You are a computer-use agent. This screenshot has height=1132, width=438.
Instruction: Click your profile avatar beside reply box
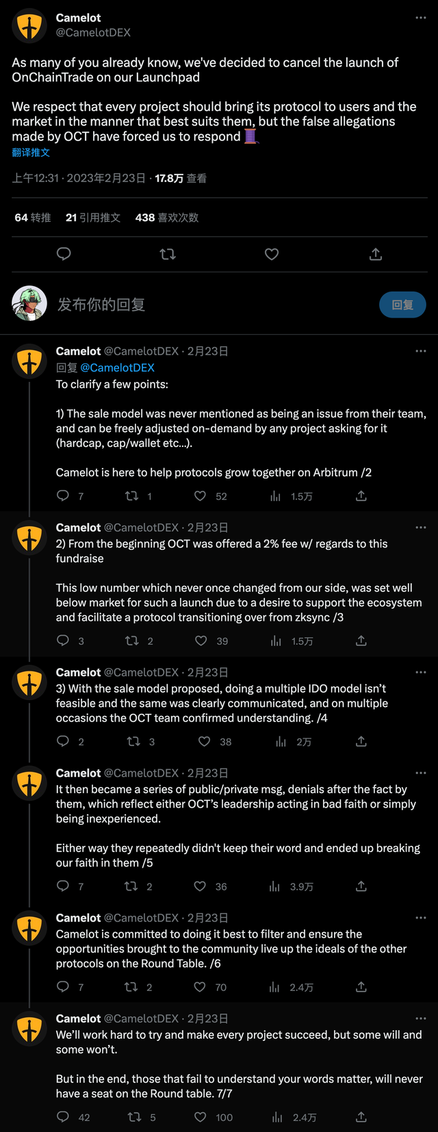point(29,304)
